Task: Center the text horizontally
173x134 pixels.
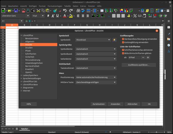Action: point(83,16)
